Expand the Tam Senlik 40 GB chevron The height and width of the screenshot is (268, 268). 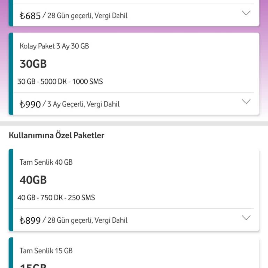[x=246, y=218]
